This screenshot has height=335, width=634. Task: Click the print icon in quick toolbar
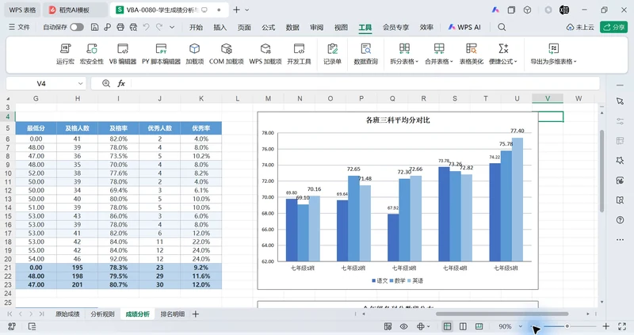(x=120, y=27)
